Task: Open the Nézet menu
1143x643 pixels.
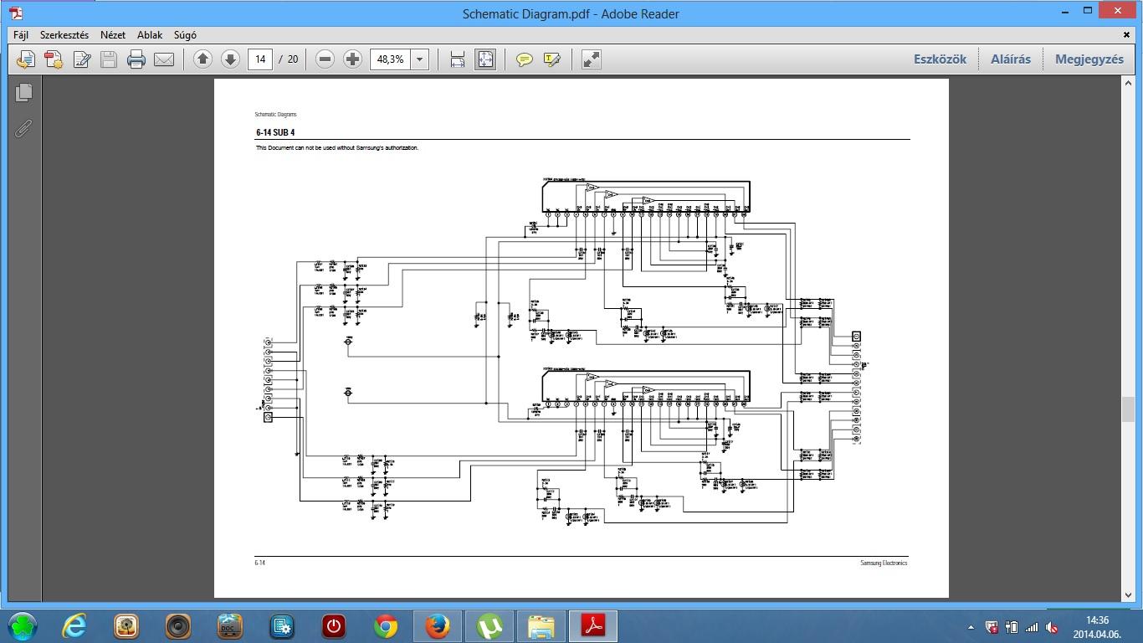Action: [113, 35]
